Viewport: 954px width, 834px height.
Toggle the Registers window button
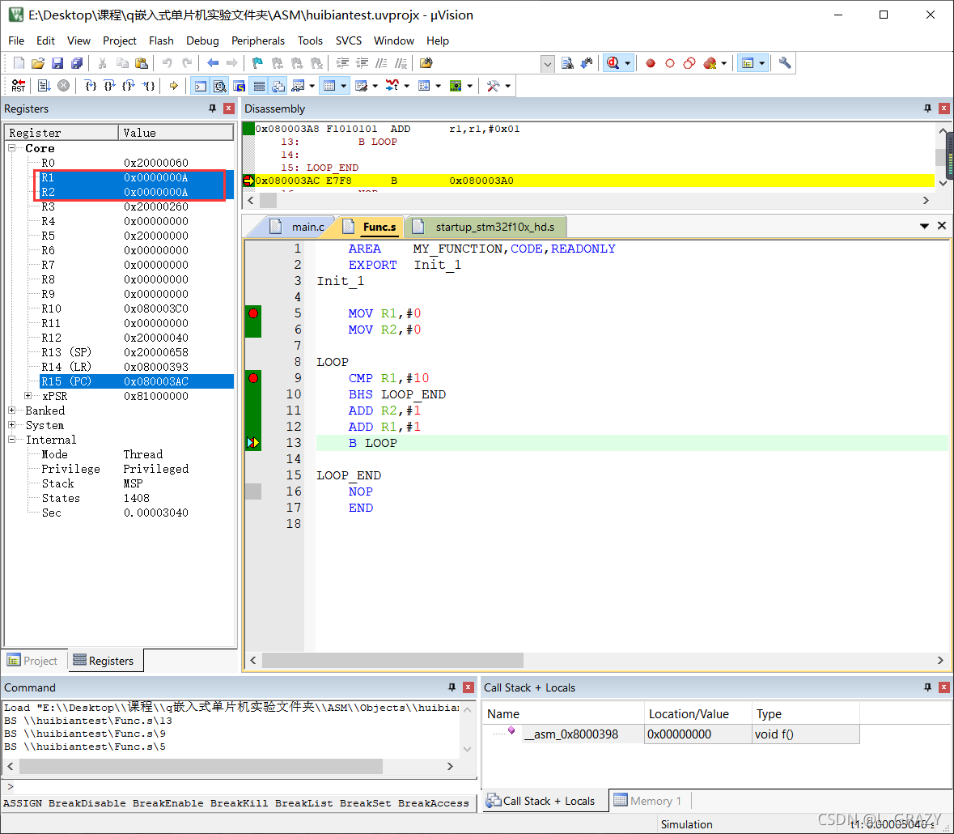(259, 86)
